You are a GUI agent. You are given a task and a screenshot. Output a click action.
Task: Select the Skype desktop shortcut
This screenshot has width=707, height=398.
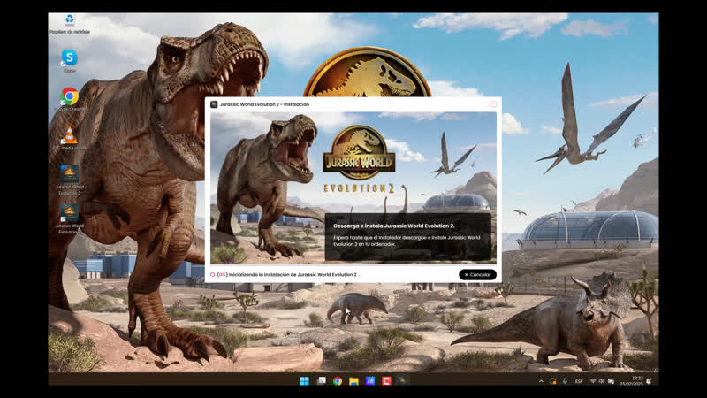(x=70, y=61)
